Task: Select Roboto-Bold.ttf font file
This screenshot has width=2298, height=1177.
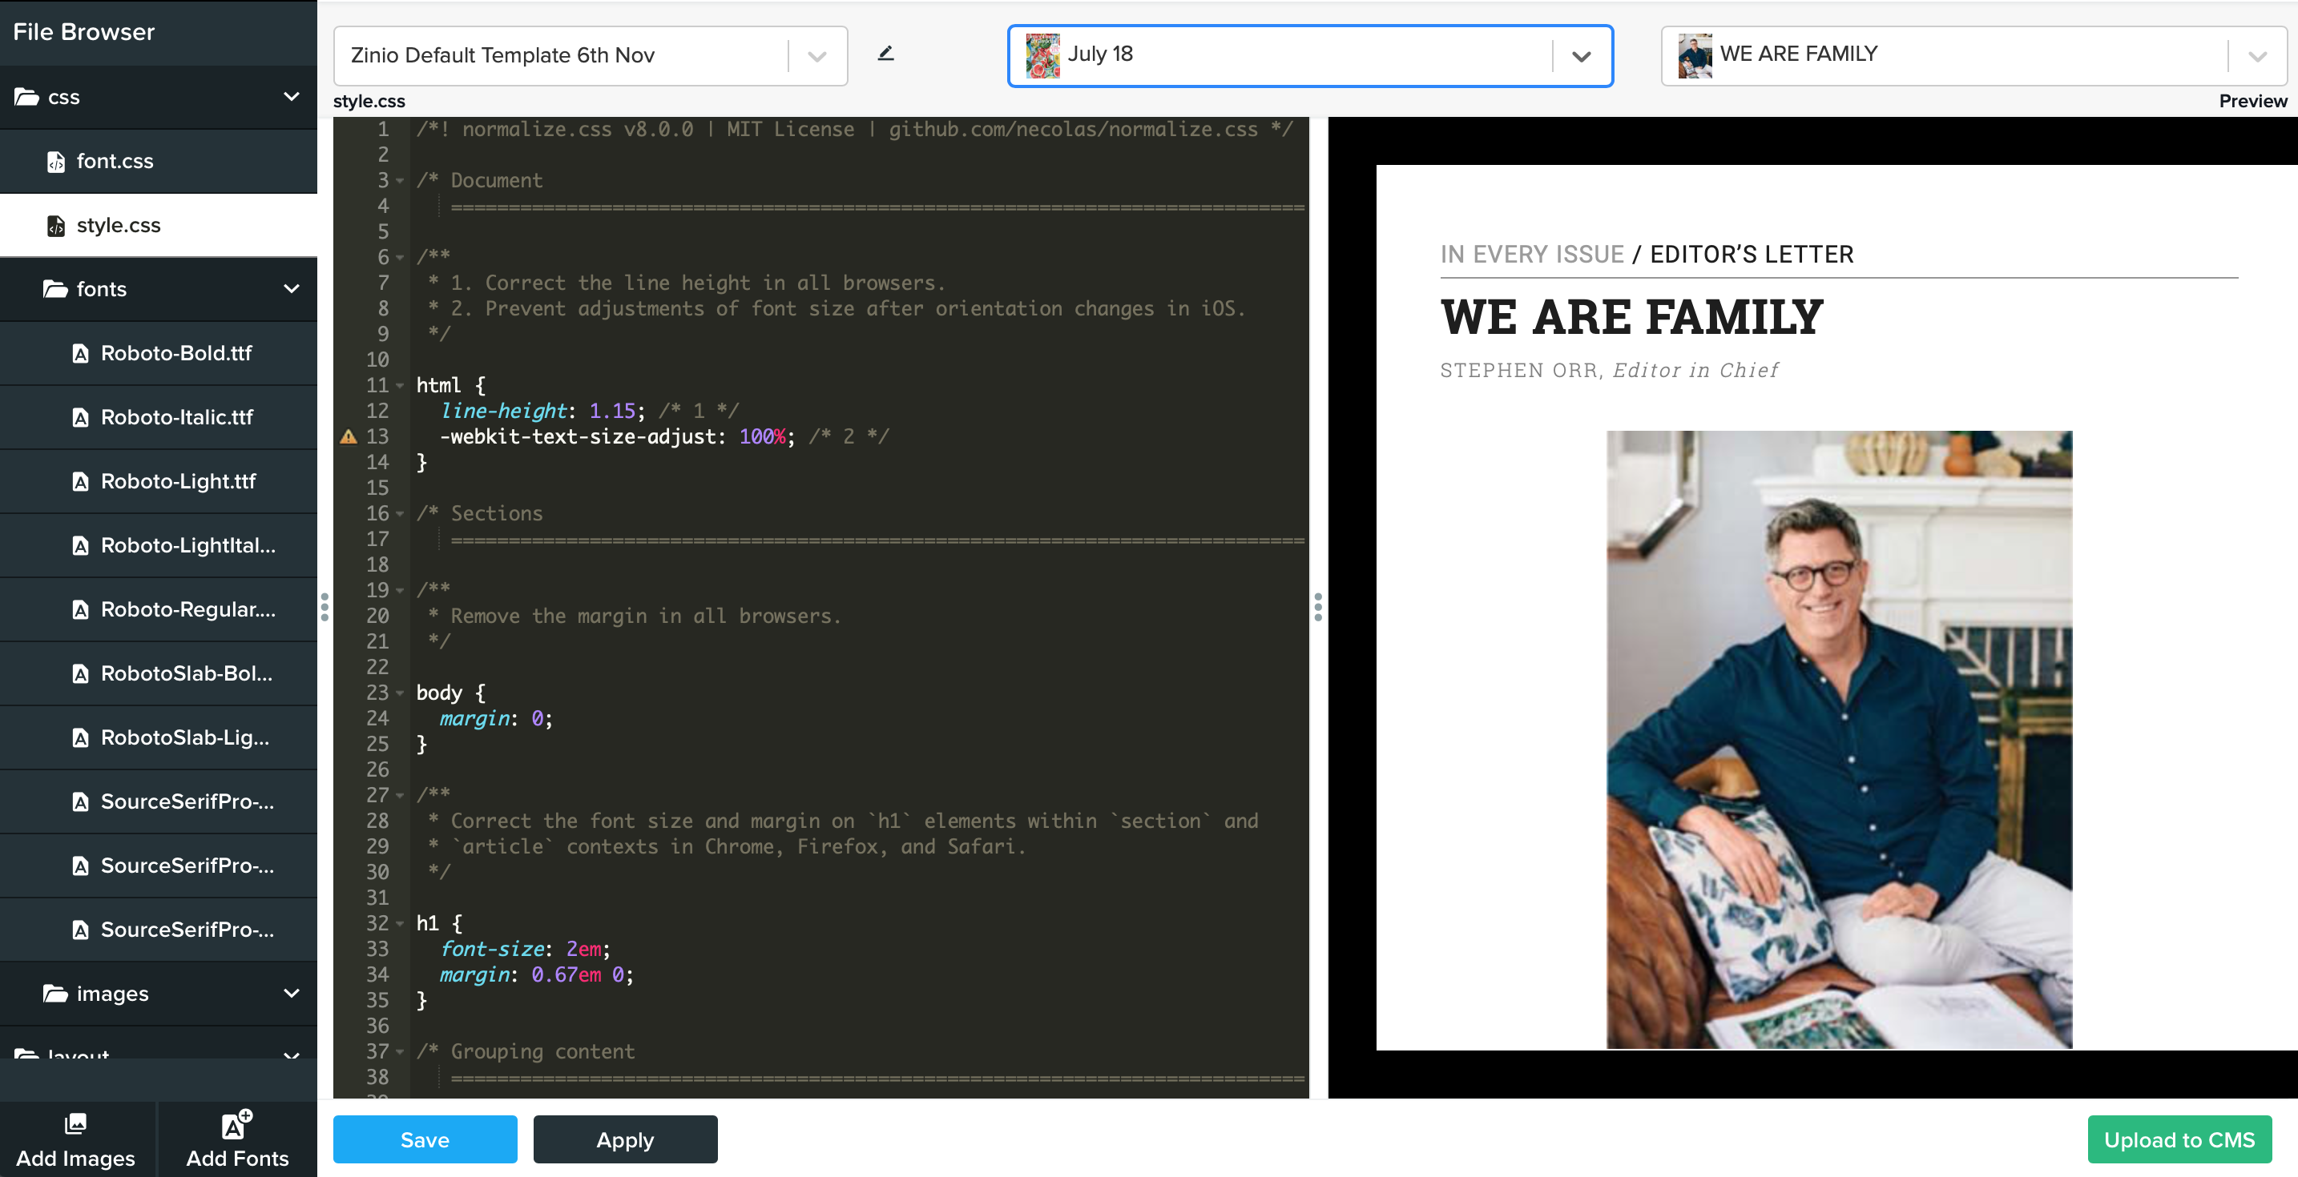Action: tap(159, 353)
